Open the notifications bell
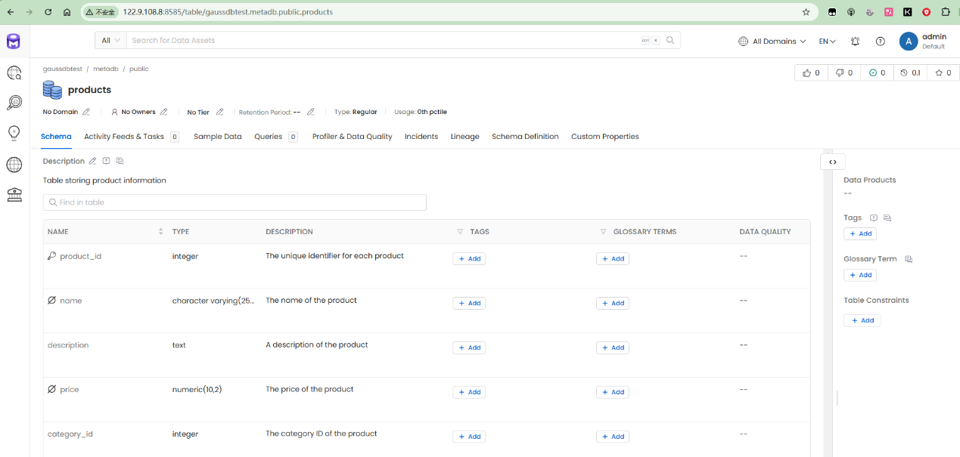Image resolution: width=960 pixels, height=457 pixels. [x=855, y=42]
